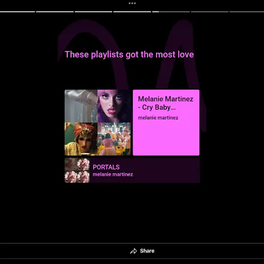264x264 pixels.
Task: Click the 'melanie martinez' text under PORTALS
Action: pyautogui.click(x=113, y=174)
